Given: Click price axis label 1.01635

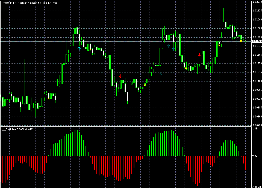Looking at the screenshot, I should pyautogui.click(x=257, y=46).
